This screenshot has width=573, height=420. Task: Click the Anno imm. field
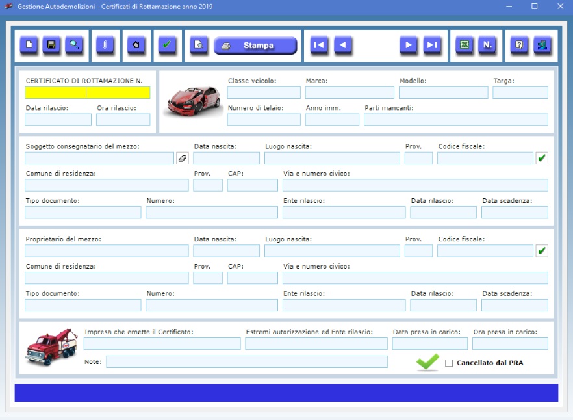click(332, 120)
